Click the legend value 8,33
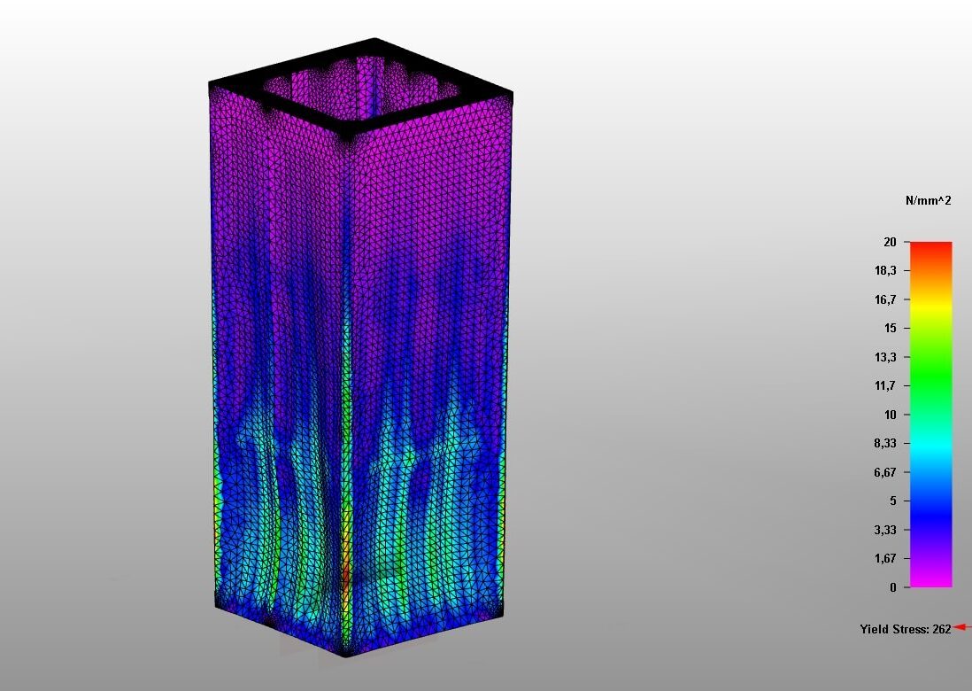The image size is (972, 691). (885, 444)
